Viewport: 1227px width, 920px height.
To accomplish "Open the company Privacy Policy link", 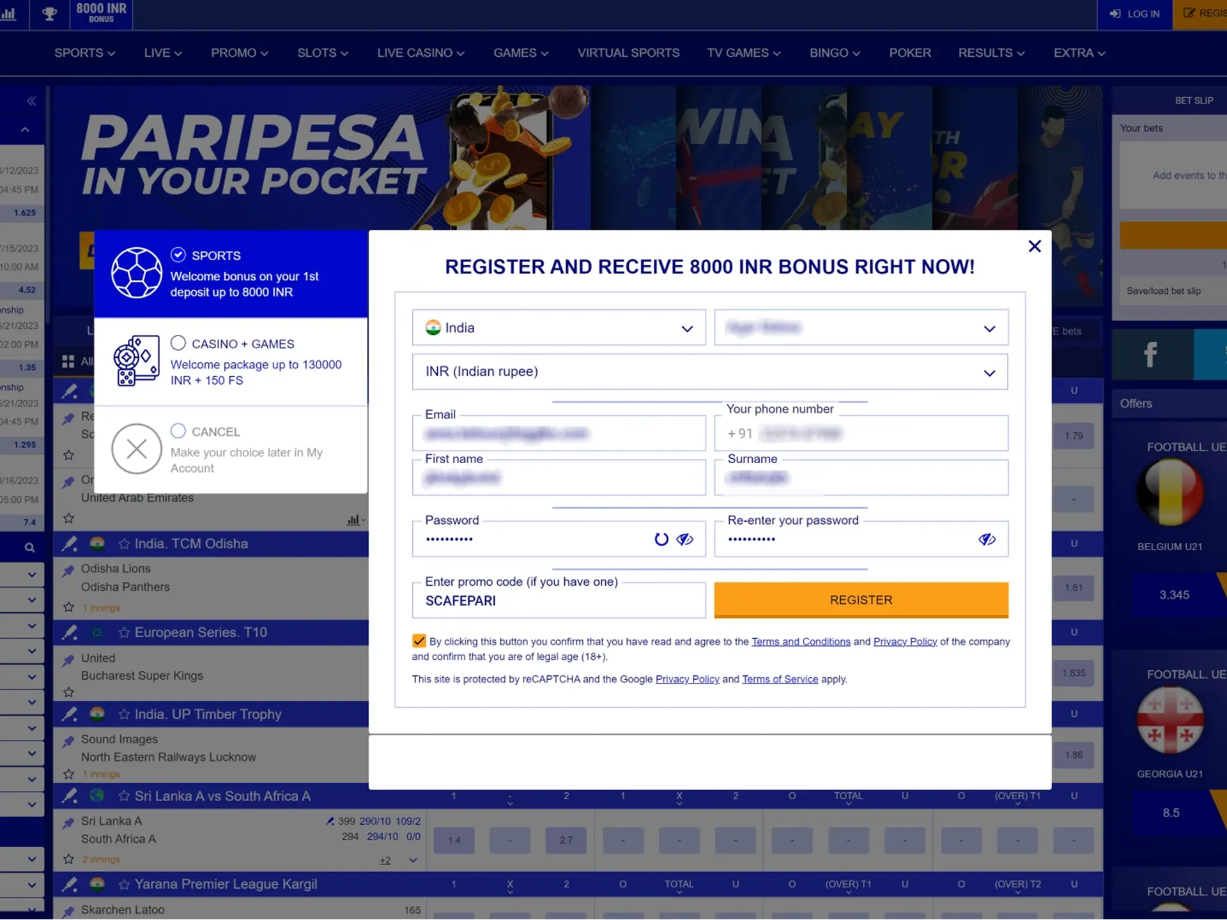I will pos(905,641).
